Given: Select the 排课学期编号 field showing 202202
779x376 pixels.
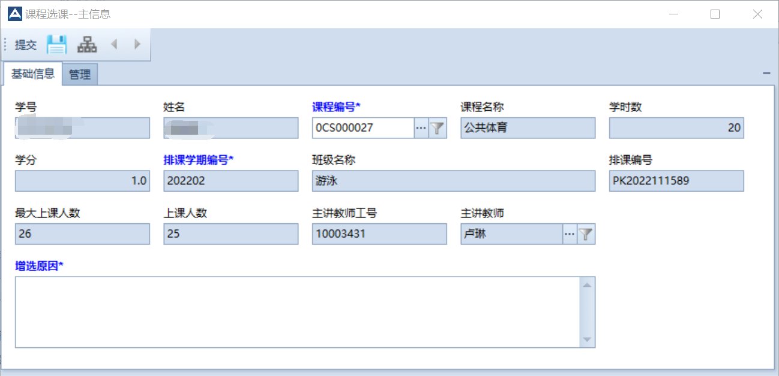Looking at the screenshot, I should coord(230,181).
